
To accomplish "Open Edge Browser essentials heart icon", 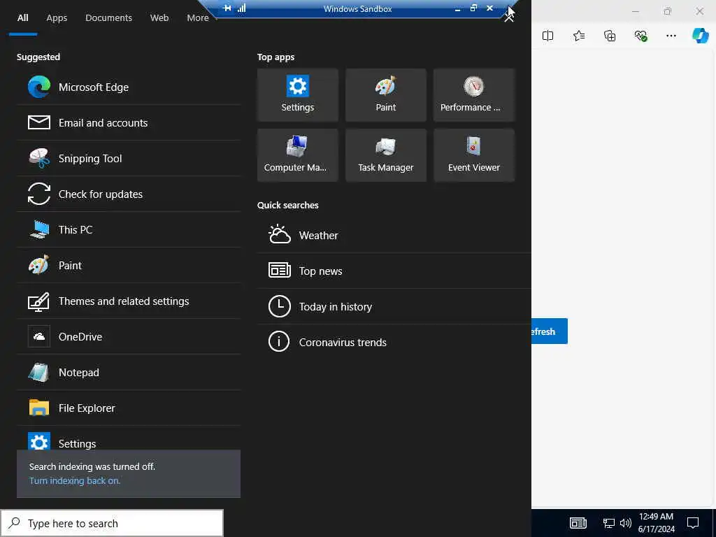I will pos(640,36).
